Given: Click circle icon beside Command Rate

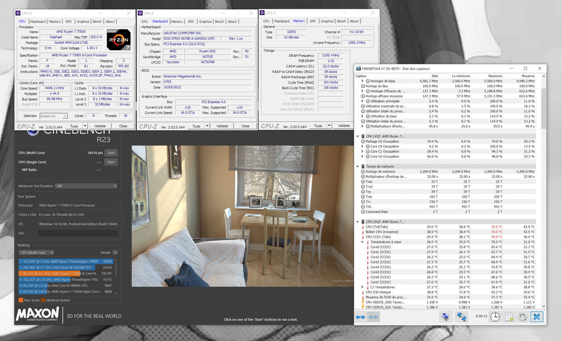Looking at the screenshot, I should pyautogui.click(x=363, y=212).
